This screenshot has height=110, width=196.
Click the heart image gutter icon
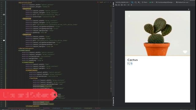pos(4,40)
